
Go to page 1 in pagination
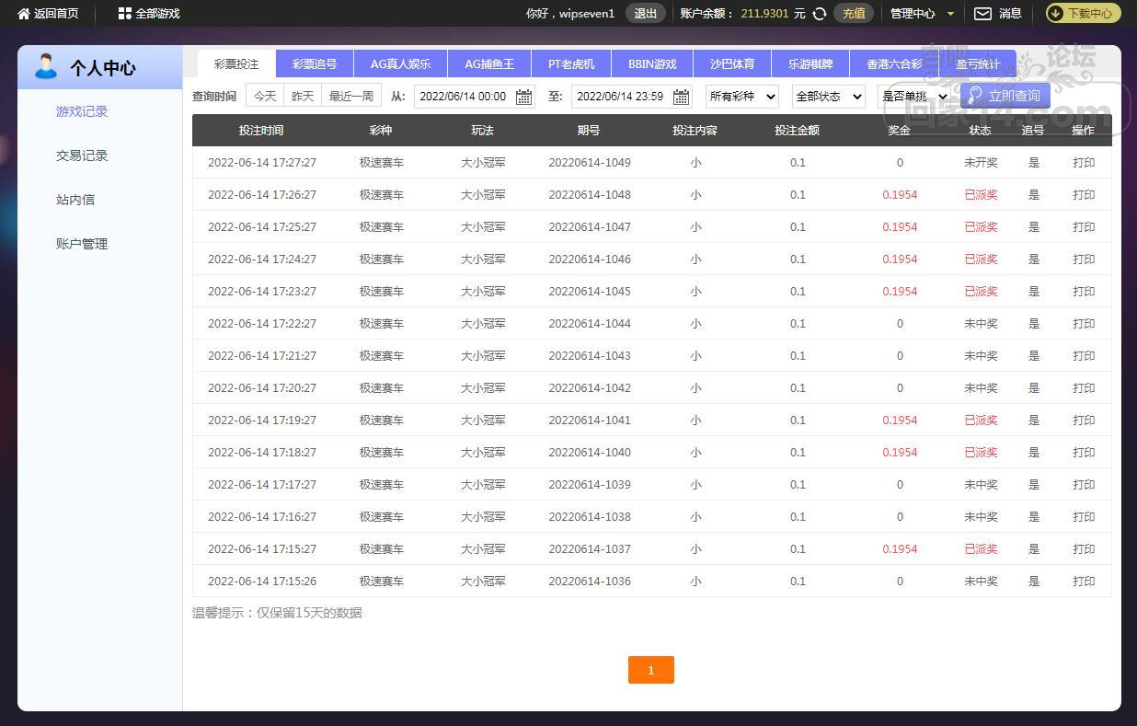pos(650,670)
